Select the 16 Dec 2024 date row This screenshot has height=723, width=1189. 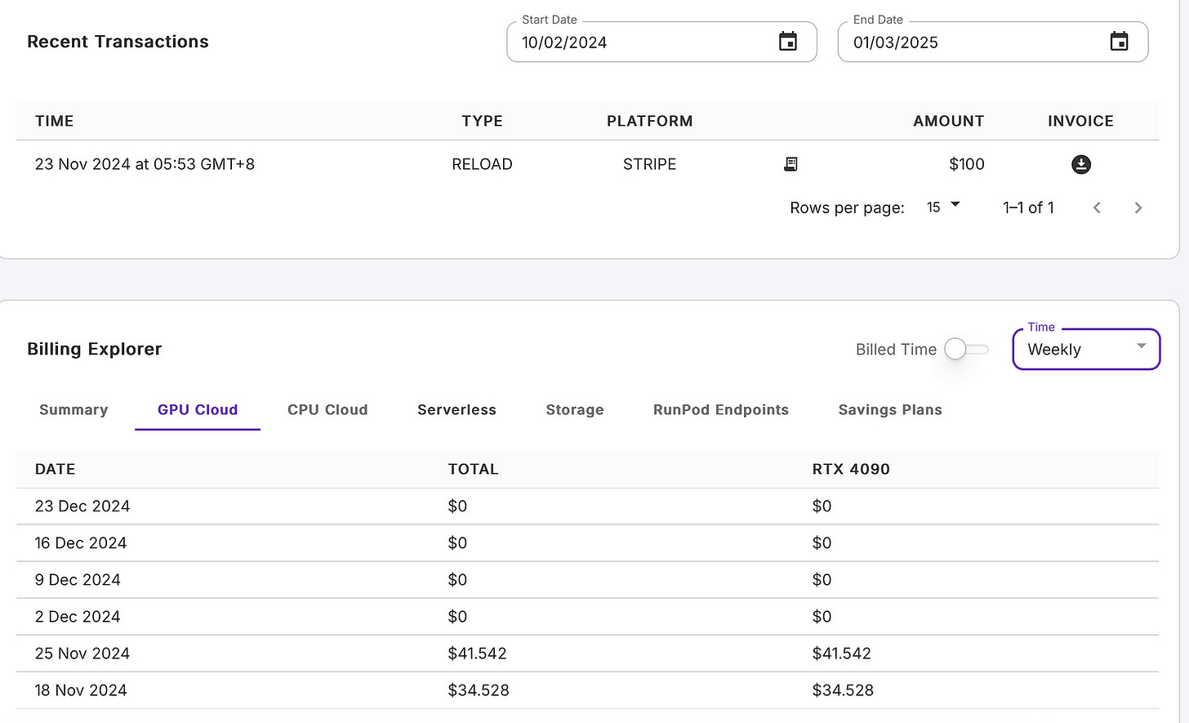pos(587,542)
